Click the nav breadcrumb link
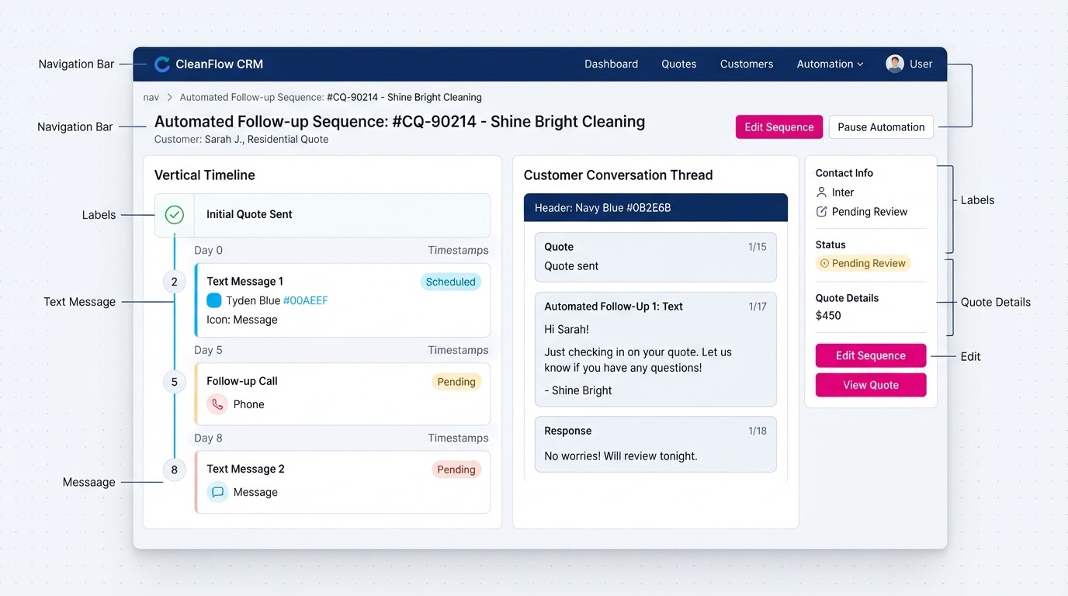 coord(151,98)
